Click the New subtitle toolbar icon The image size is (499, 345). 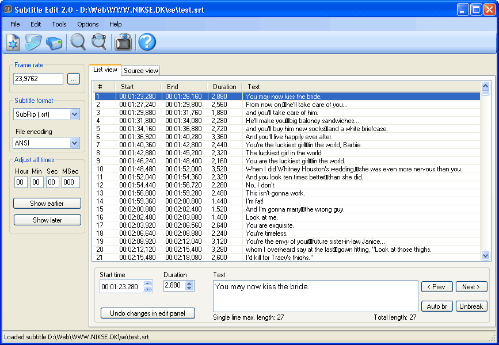pos(13,43)
